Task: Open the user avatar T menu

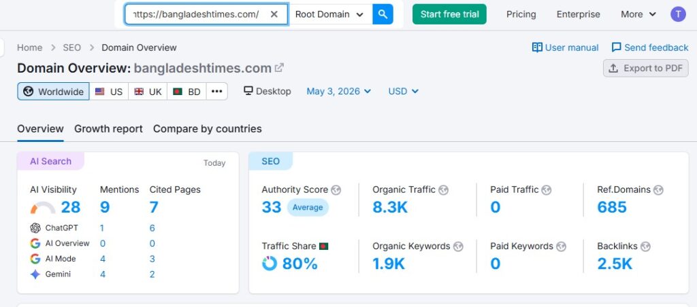Action: pyautogui.click(x=678, y=14)
